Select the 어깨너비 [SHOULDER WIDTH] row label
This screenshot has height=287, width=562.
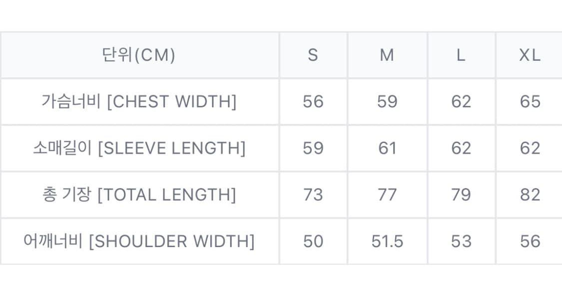139,241
